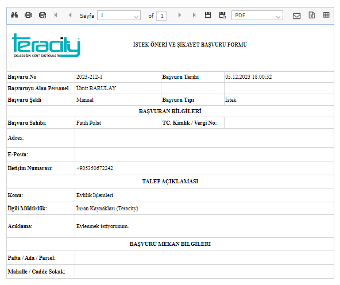Print the report with printer icon
The height and width of the screenshot is (285, 340).
(28, 15)
